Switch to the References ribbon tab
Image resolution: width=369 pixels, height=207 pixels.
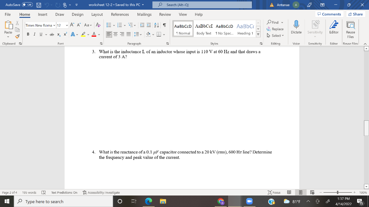pos(120,15)
